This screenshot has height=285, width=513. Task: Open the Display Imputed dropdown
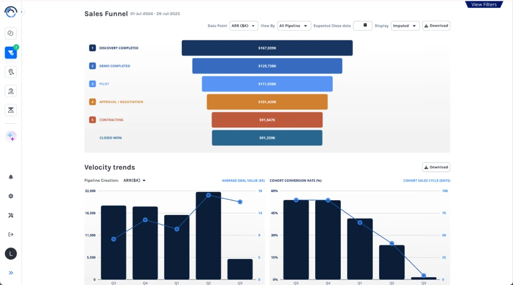click(405, 26)
